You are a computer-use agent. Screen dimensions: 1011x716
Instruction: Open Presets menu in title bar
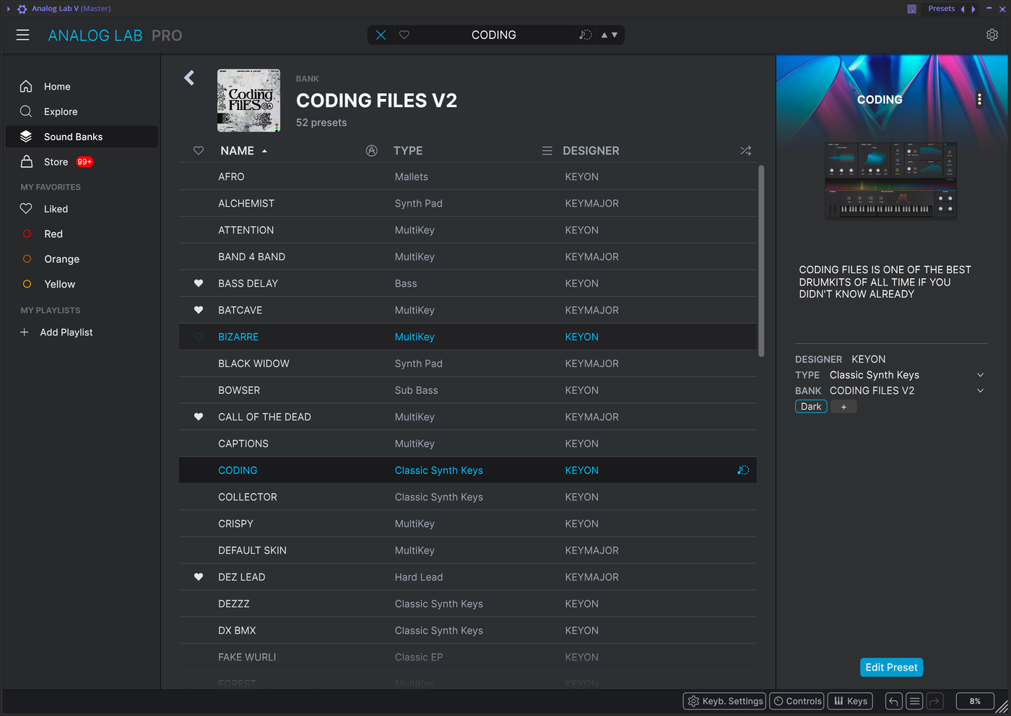(x=942, y=9)
